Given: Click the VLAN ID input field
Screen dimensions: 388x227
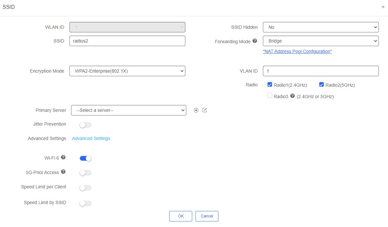Looking at the screenshot, I should pyautogui.click(x=321, y=71).
